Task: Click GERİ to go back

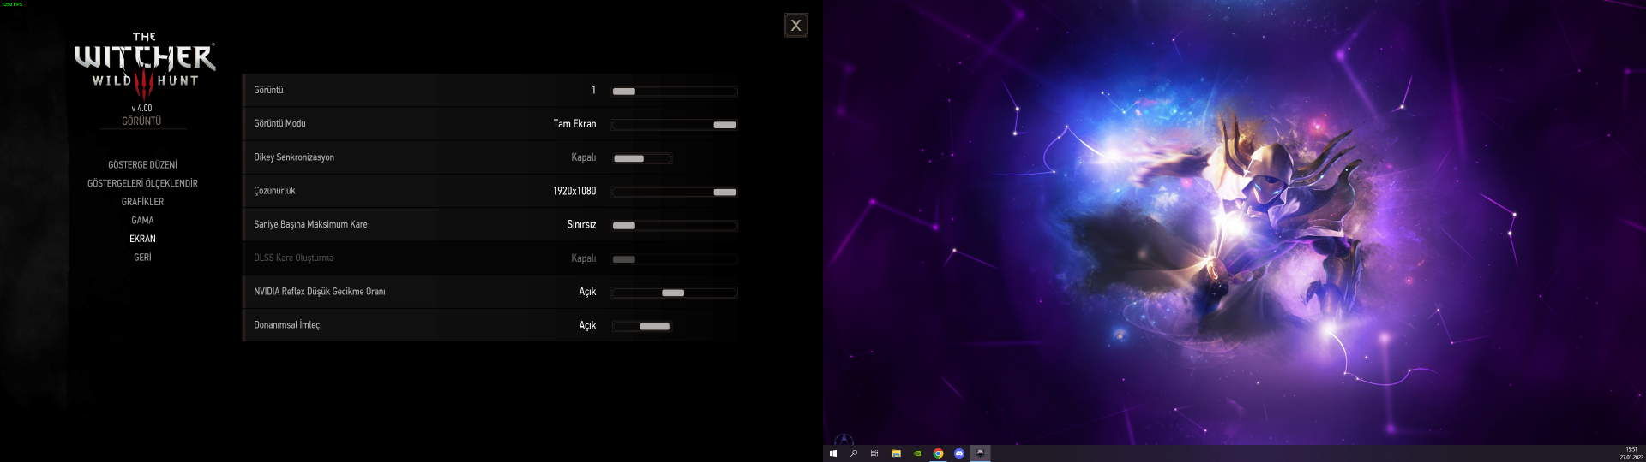Action: click(x=142, y=257)
